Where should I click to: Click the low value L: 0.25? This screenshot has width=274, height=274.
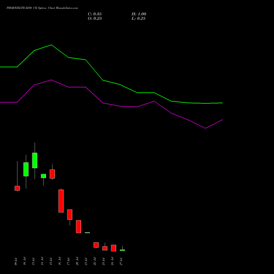(139, 19)
